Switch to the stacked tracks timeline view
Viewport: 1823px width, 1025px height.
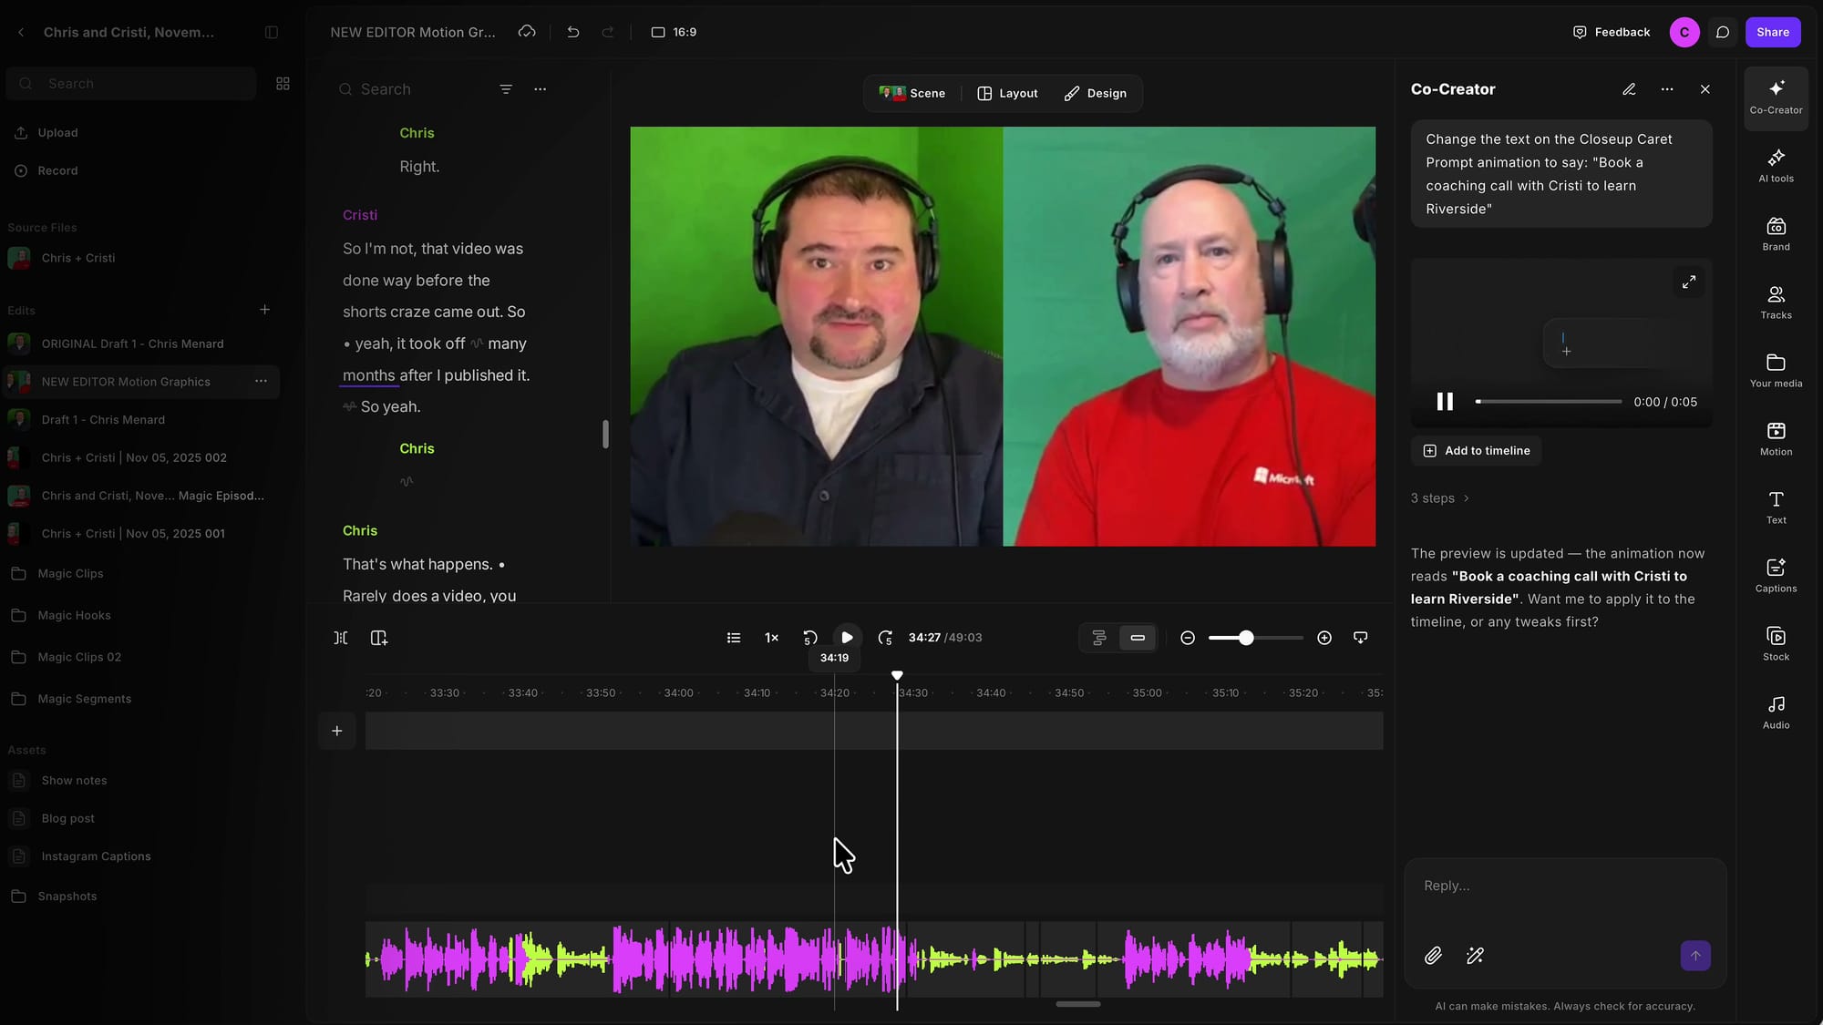click(1099, 638)
